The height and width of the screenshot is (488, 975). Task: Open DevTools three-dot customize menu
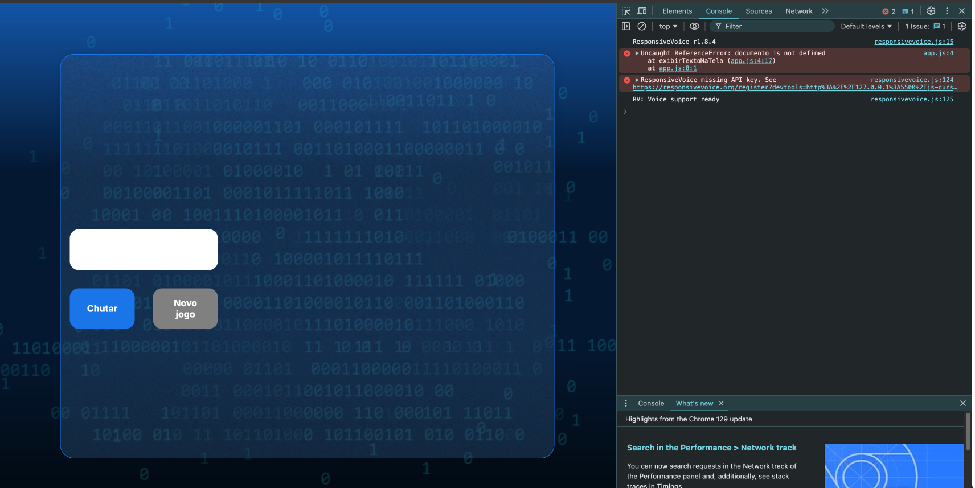947,11
